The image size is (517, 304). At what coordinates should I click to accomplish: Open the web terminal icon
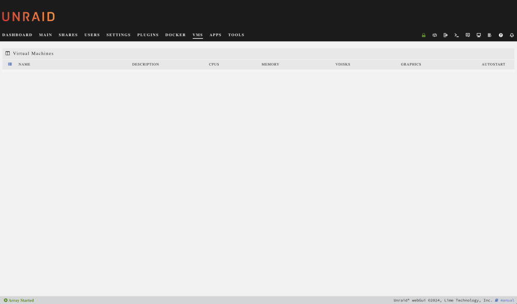[x=457, y=35]
